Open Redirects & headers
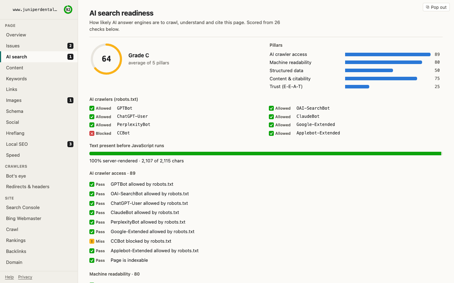Viewport: 454px width, 283px height. tap(39, 186)
